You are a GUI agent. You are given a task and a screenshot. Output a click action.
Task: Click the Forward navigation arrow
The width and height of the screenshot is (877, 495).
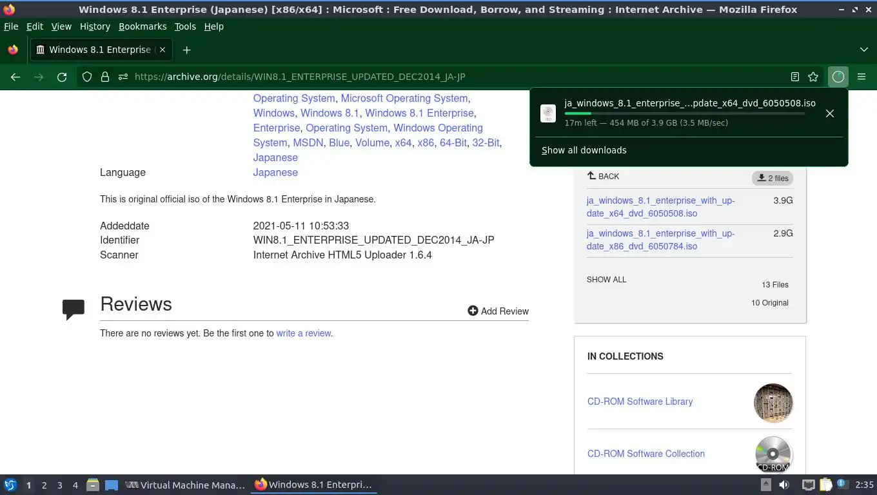[39, 77]
